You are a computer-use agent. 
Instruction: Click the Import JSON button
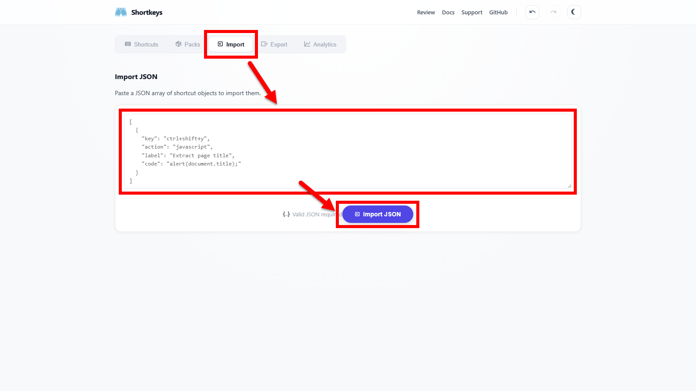378,214
